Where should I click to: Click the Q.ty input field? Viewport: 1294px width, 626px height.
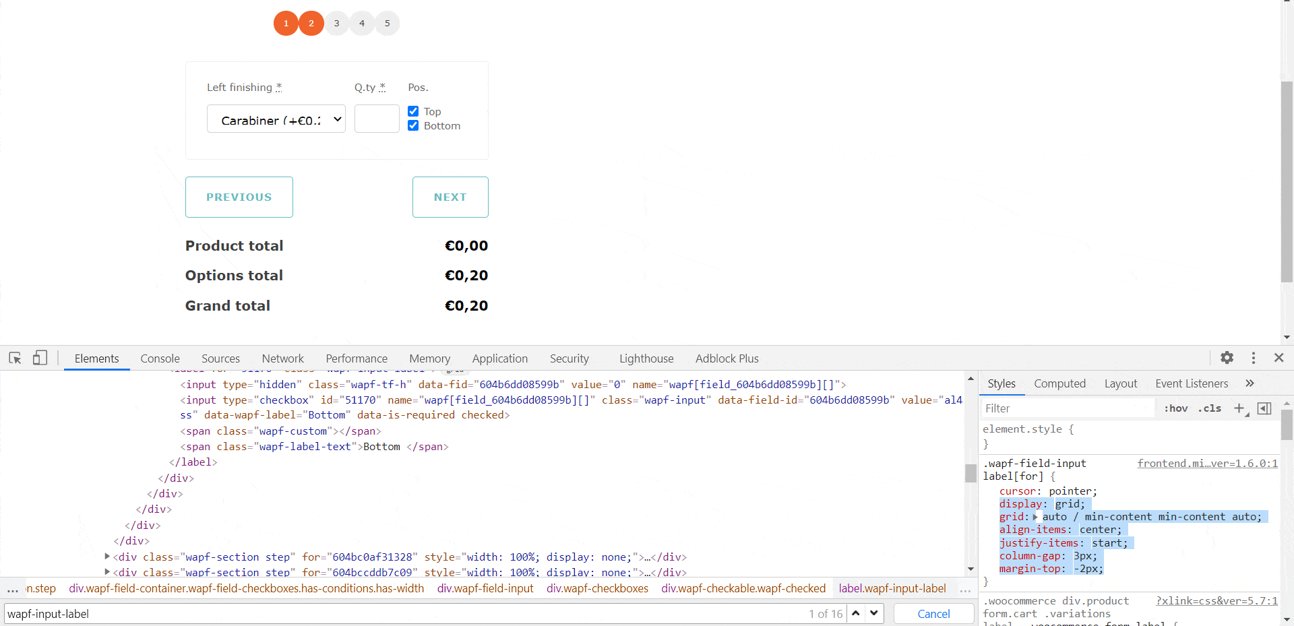pyautogui.click(x=377, y=119)
